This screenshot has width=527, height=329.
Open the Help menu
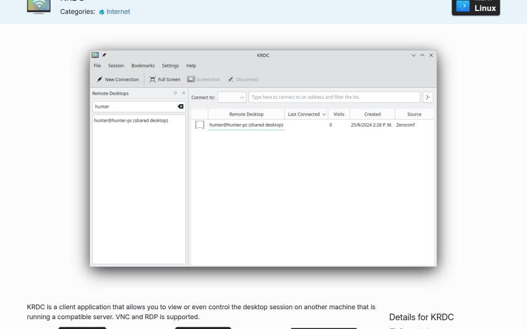click(x=191, y=66)
